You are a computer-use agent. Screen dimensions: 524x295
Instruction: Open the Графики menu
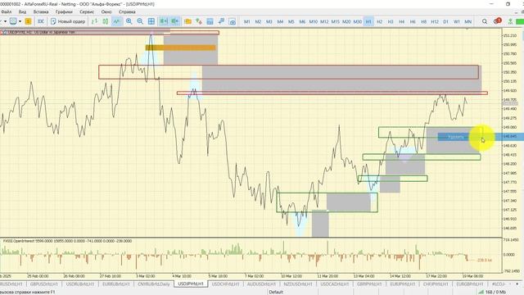click(x=64, y=11)
